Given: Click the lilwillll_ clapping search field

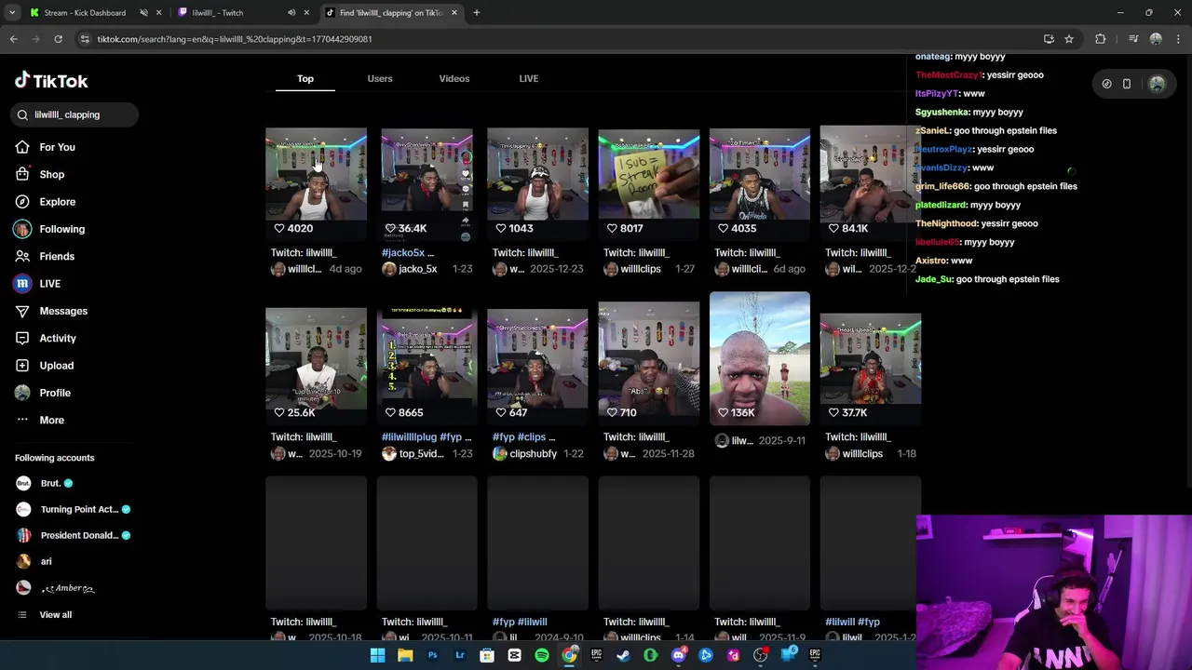Looking at the screenshot, I should 75,114.
